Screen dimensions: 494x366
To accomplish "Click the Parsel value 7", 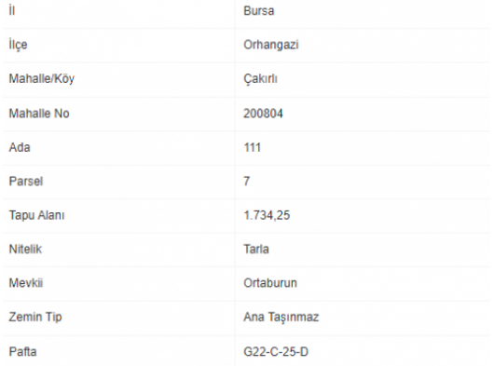I will pos(247,182).
